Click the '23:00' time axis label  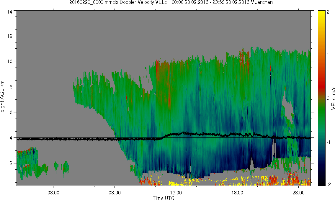click(299, 193)
